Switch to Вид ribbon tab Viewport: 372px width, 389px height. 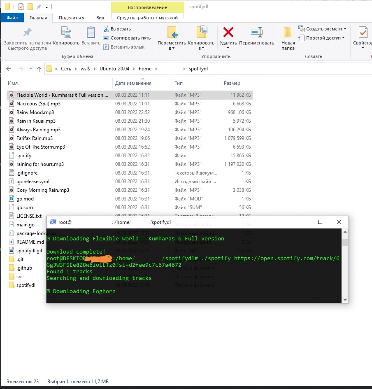(100, 18)
